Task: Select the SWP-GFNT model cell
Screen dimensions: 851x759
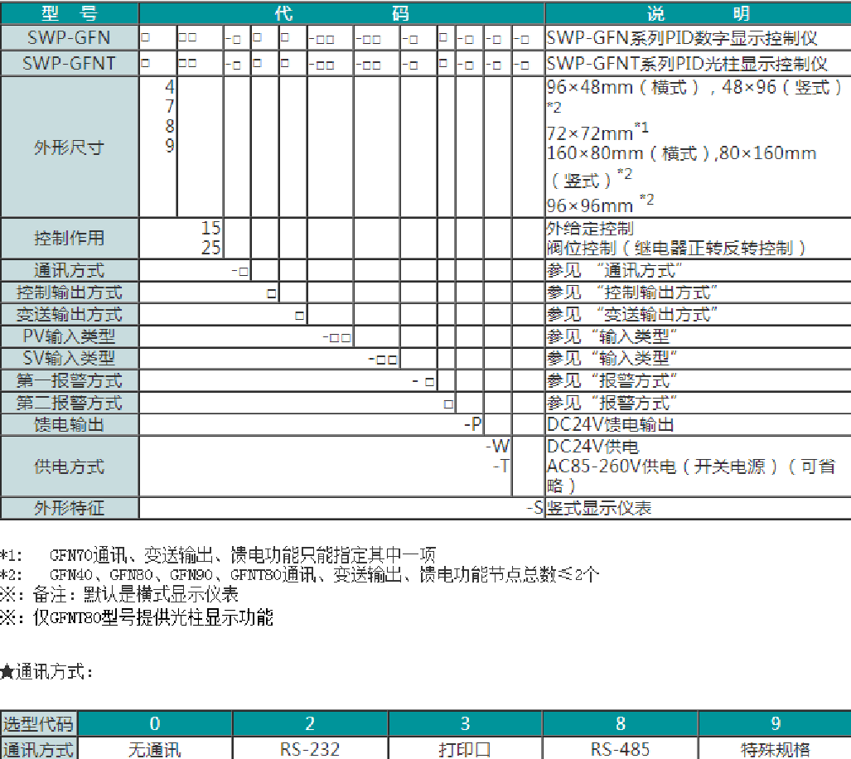Action: [70, 64]
